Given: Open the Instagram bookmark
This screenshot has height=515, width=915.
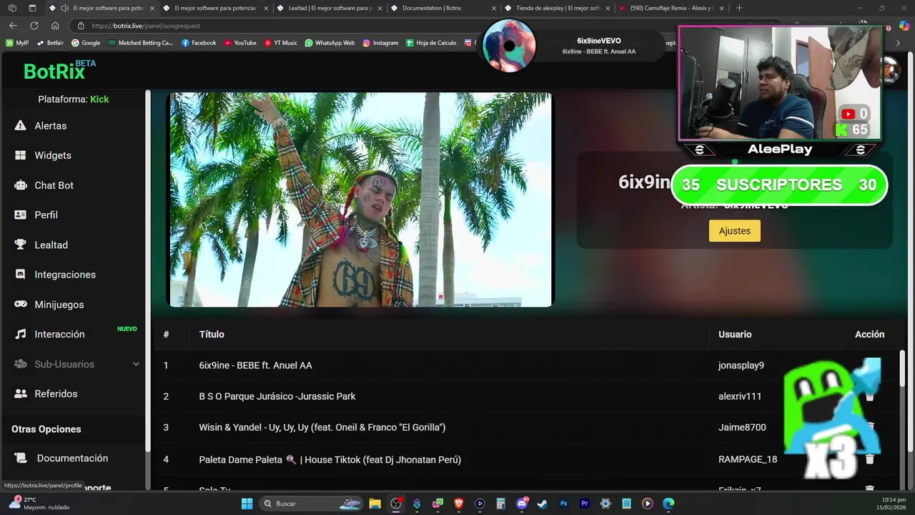Looking at the screenshot, I should (380, 43).
